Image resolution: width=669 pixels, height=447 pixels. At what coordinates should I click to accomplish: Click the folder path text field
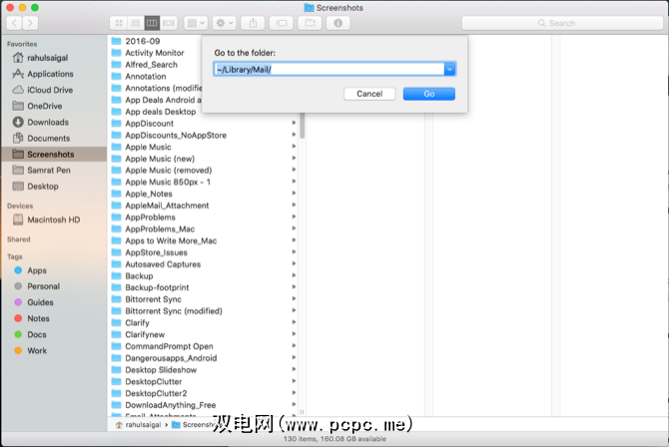click(x=329, y=69)
